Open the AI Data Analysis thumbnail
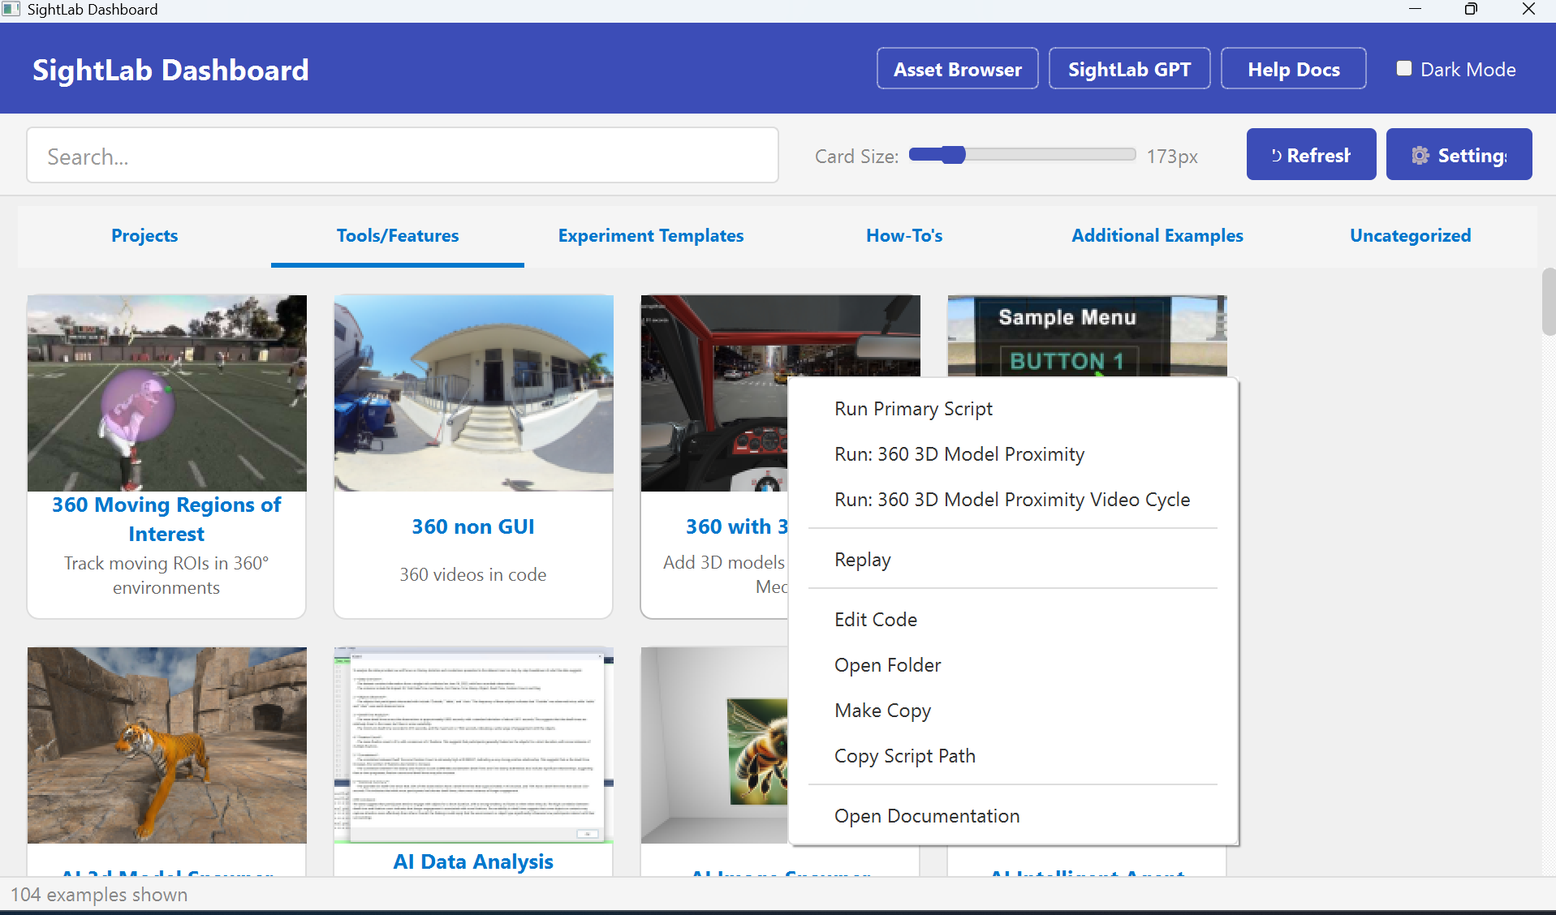Screen dimensions: 1556x915 click(x=473, y=745)
